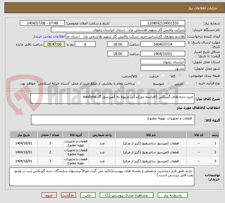
Task: Select row 1 in the goods table
Action: (x=215, y=143)
